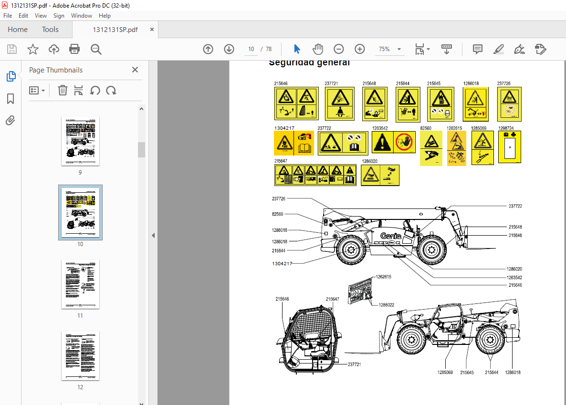Image resolution: width=566 pixels, height=405 pixels.
Task: Delete the selected page thumbnail
Action: [x=63, y=90]
